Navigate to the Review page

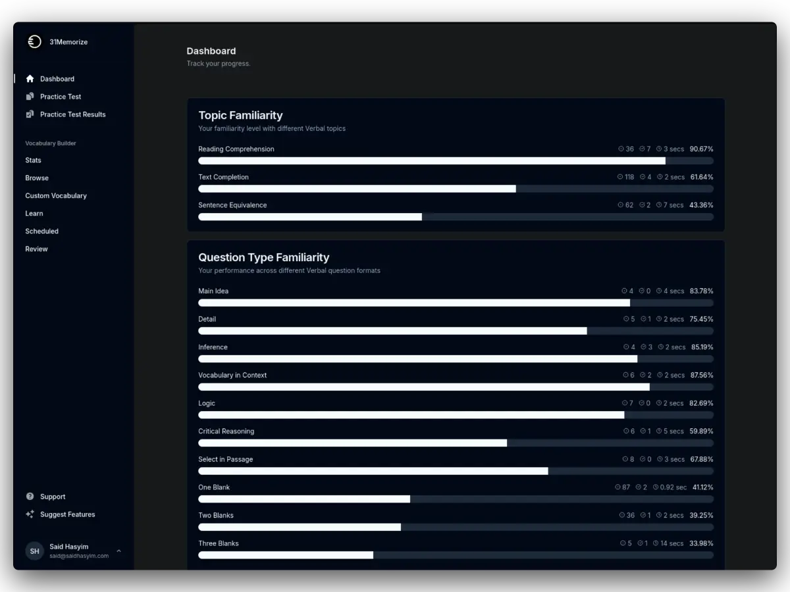[36, 249]
